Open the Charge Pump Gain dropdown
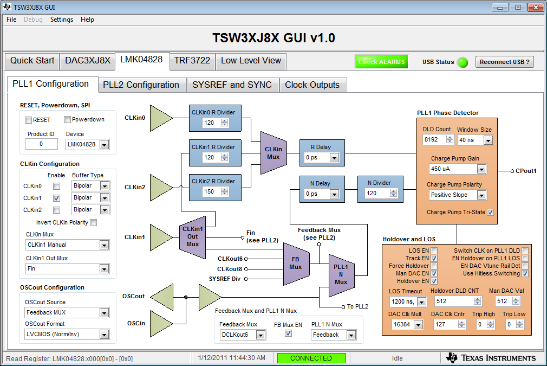Image resolution: width=547 pixels, height=366 pixels. pos(482,169)
